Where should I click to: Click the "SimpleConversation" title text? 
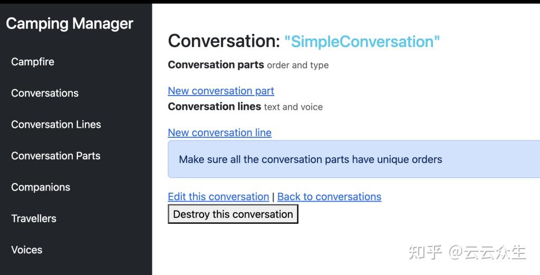[362, 42]
